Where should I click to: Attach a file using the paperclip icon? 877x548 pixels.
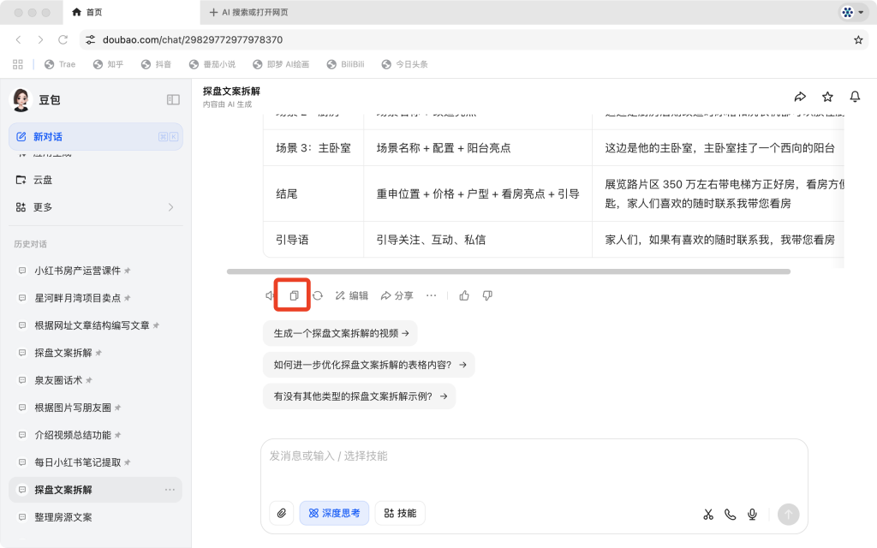click(280, 513)
